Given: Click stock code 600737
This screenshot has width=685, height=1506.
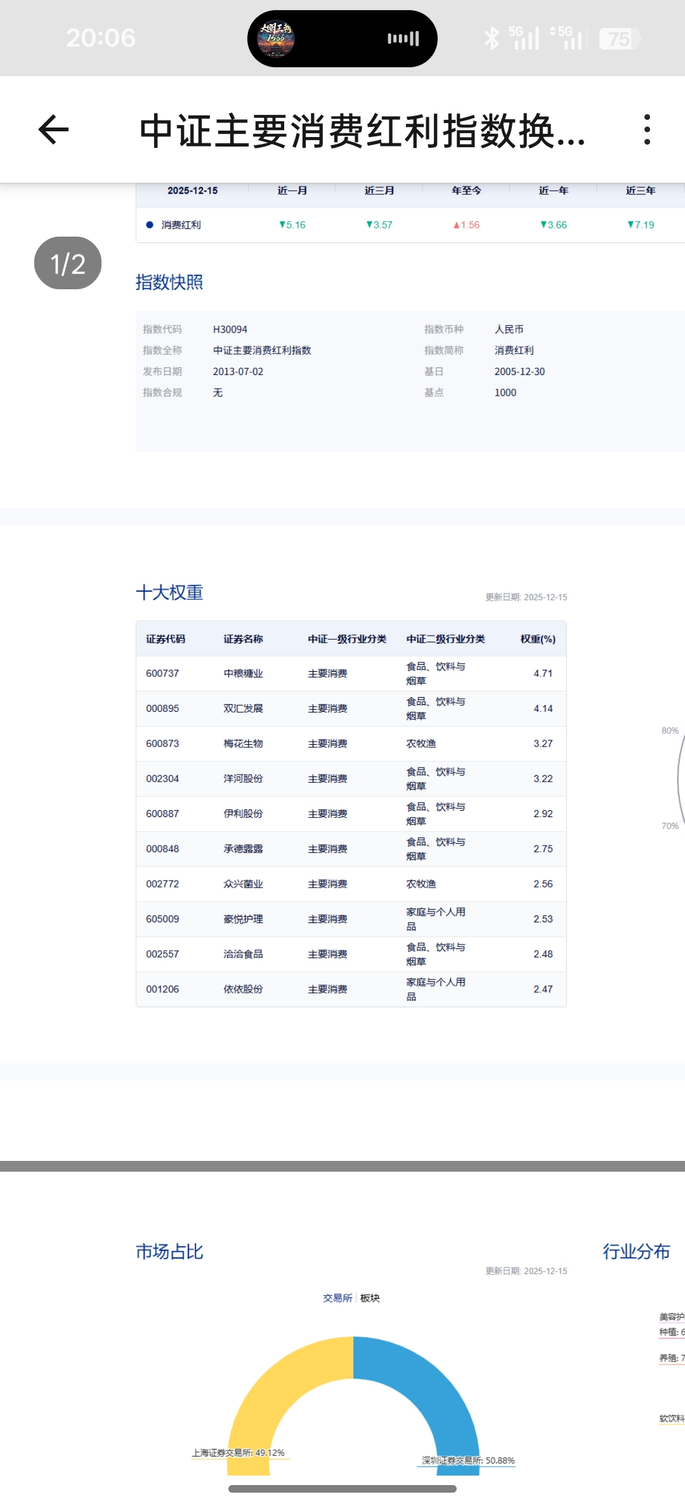Looking at the screenshot, I should [162, 673].
